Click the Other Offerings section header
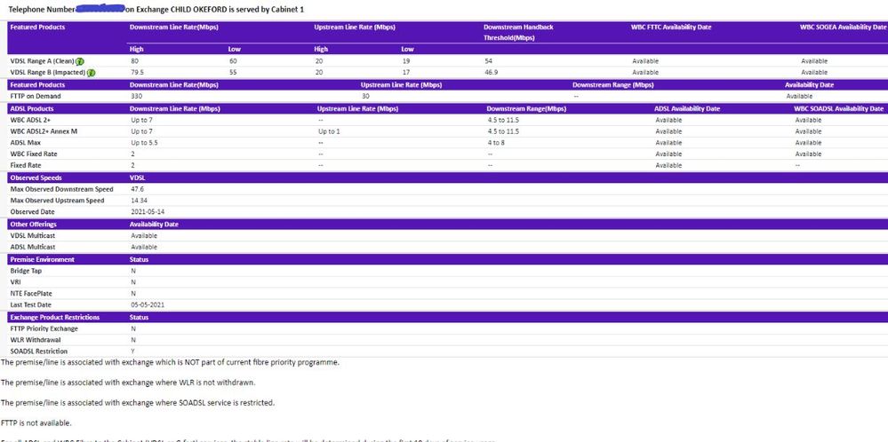The image size is (888, 442). pyautogui.click(x=36, y=224)
